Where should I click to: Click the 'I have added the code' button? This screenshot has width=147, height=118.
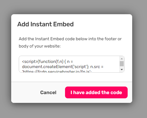pyautogui.click(x=96, y=92)
